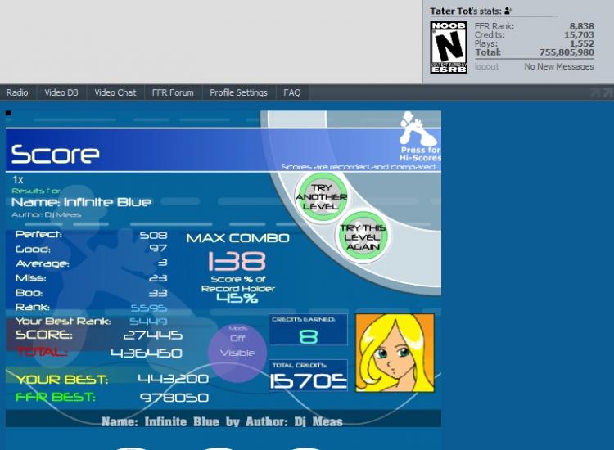This screenshot has width=614, height=450.
Task: Open the FAQ navigation item
Action: point(292,92)
